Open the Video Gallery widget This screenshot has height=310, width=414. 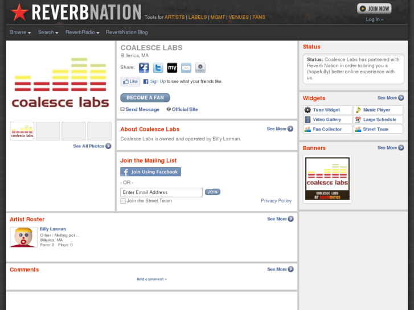(327, 119)
